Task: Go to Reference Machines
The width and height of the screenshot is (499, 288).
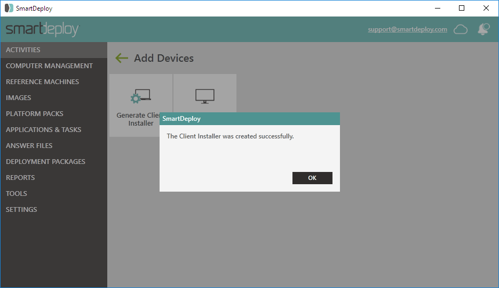Action: tap(54, 81)
